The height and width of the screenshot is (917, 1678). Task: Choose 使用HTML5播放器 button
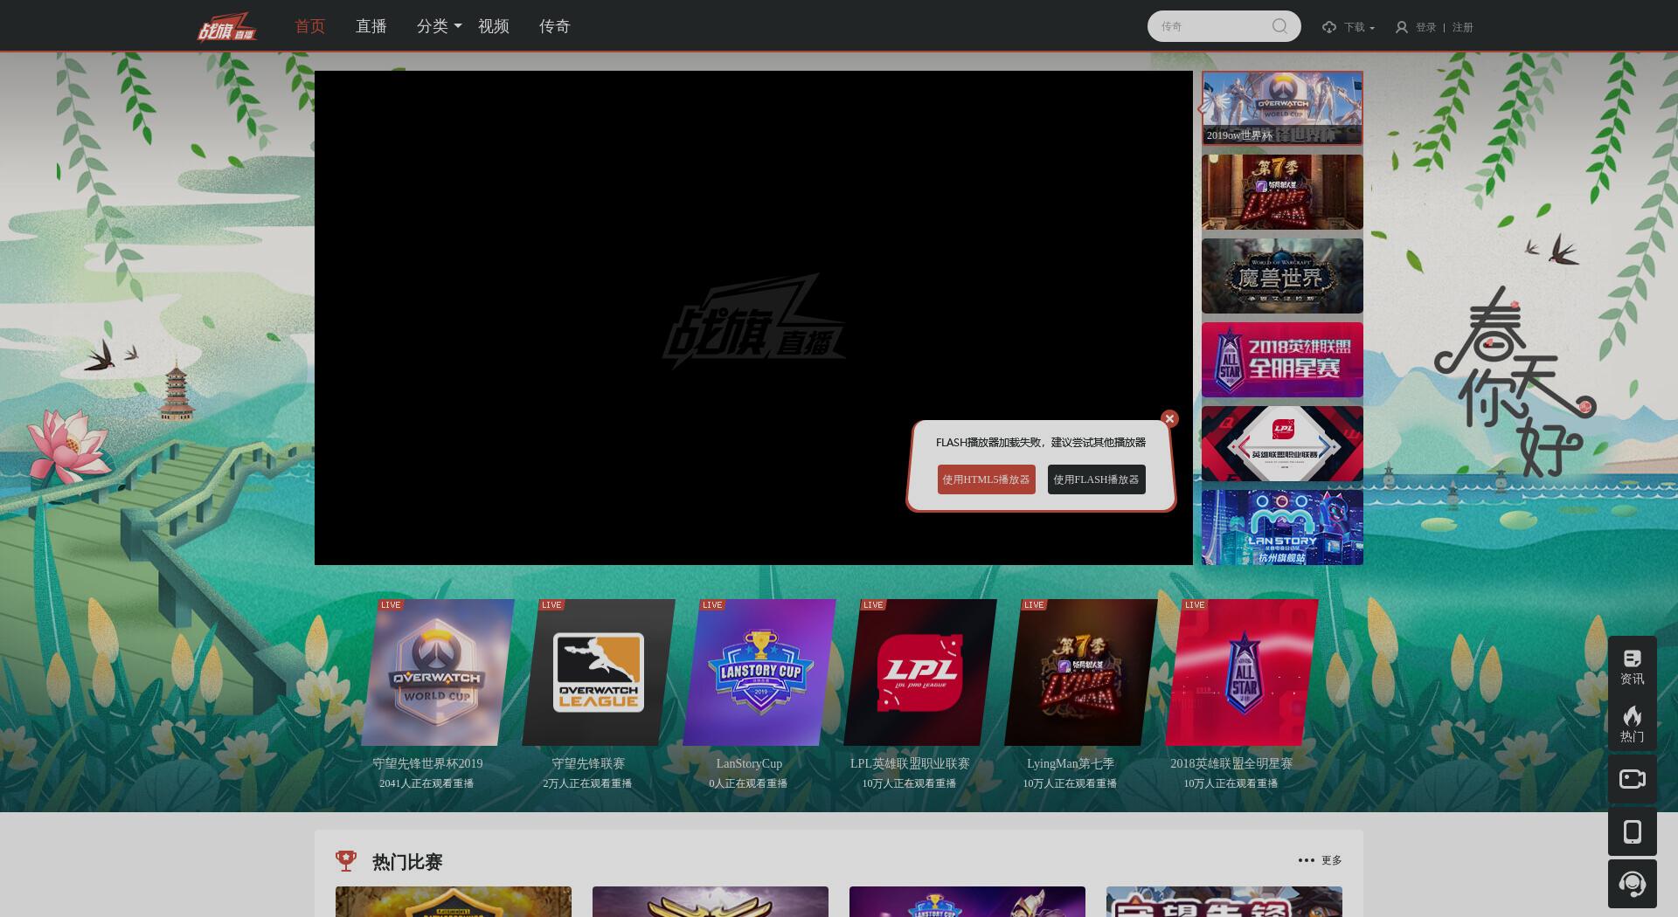986,479
